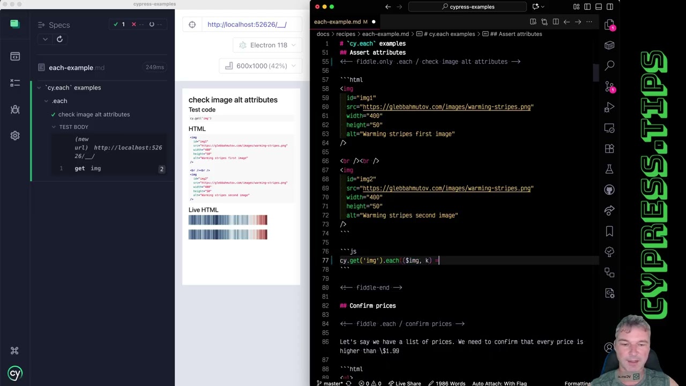
Task: Collapse the TEST BODY section
Action: [54, 127]
